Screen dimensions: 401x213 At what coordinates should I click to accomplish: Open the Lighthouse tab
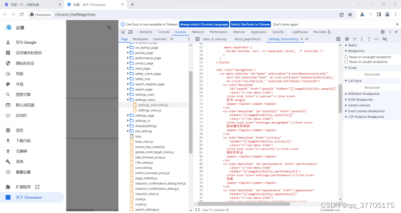click(x=300, y=32)
